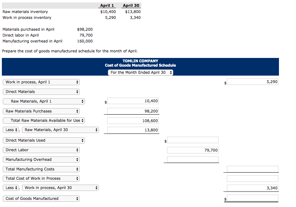The height and width of the screenshot is (207, 296).
Task: Click the '160,000' manufacturing overhead value
Action: pyautogui.click(x=85, y=41)
